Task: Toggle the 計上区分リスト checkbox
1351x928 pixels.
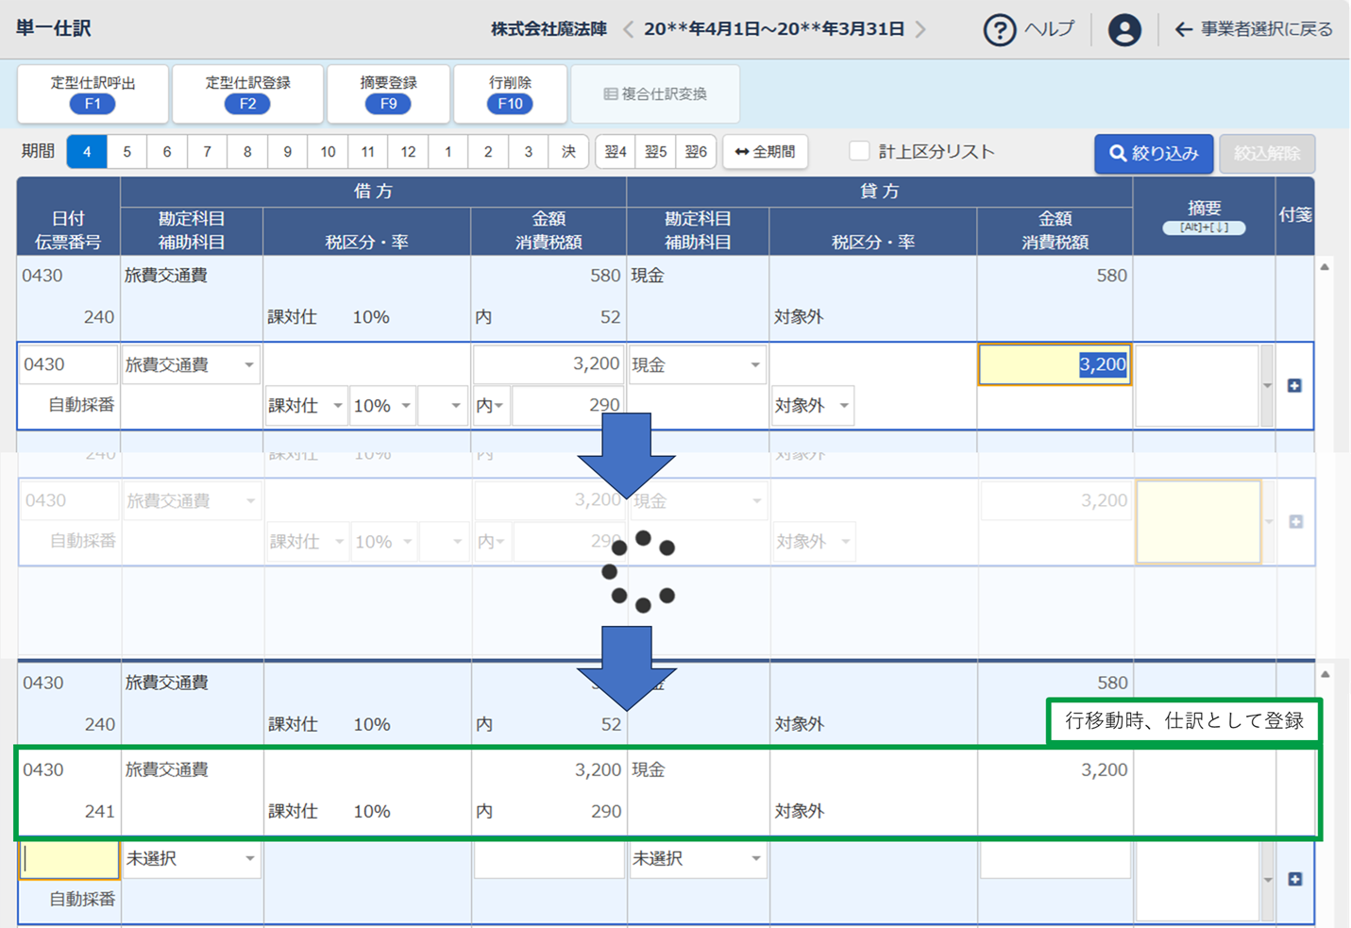Action: 858,152
